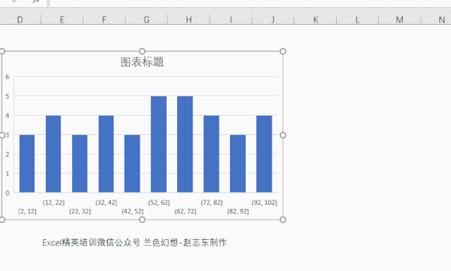Click the vertical axis value 1

8,174
